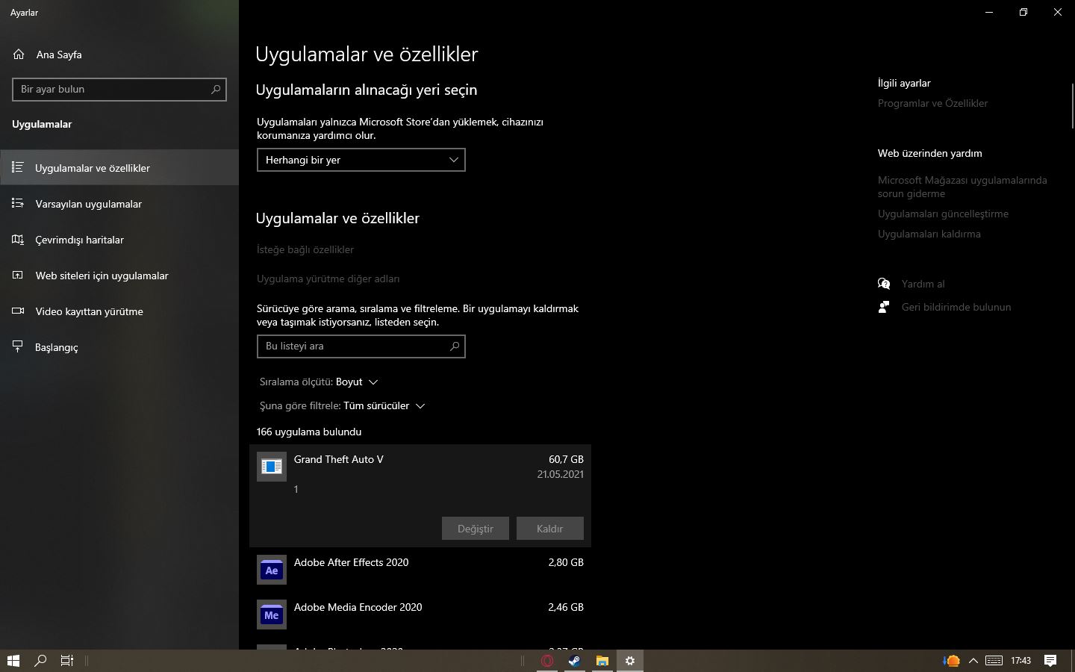The image size is (1075, 672).
Task: Open Opera browser from the taskbar
Action: click(x=547, y=661)
